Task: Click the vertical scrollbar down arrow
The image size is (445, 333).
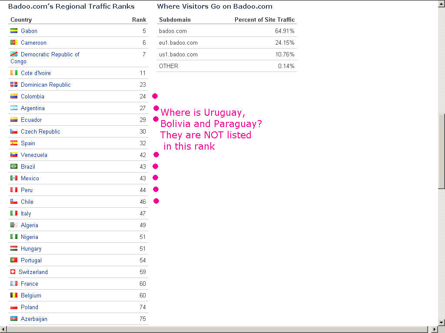Action: 442,322
